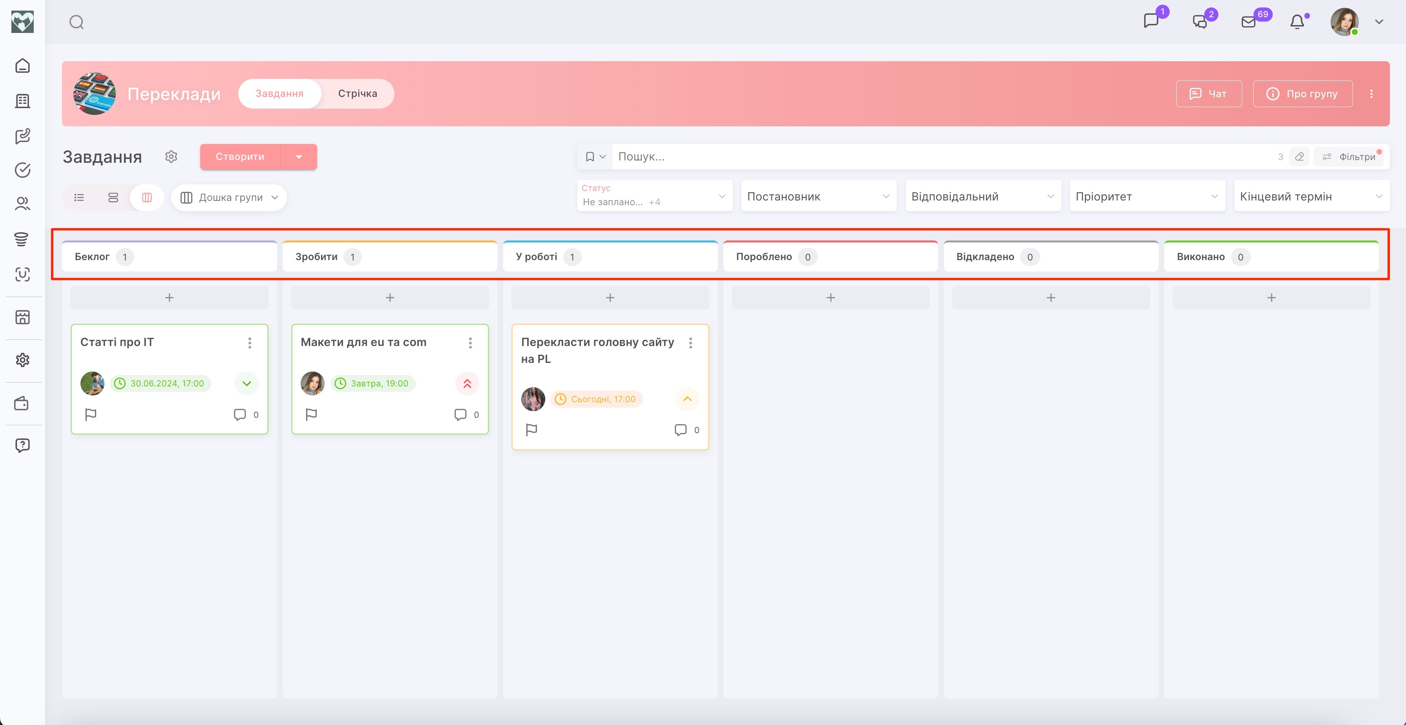Screen dimensions: 1406x725
Task: Click the notification bell icon
Action: [1297, 22]
